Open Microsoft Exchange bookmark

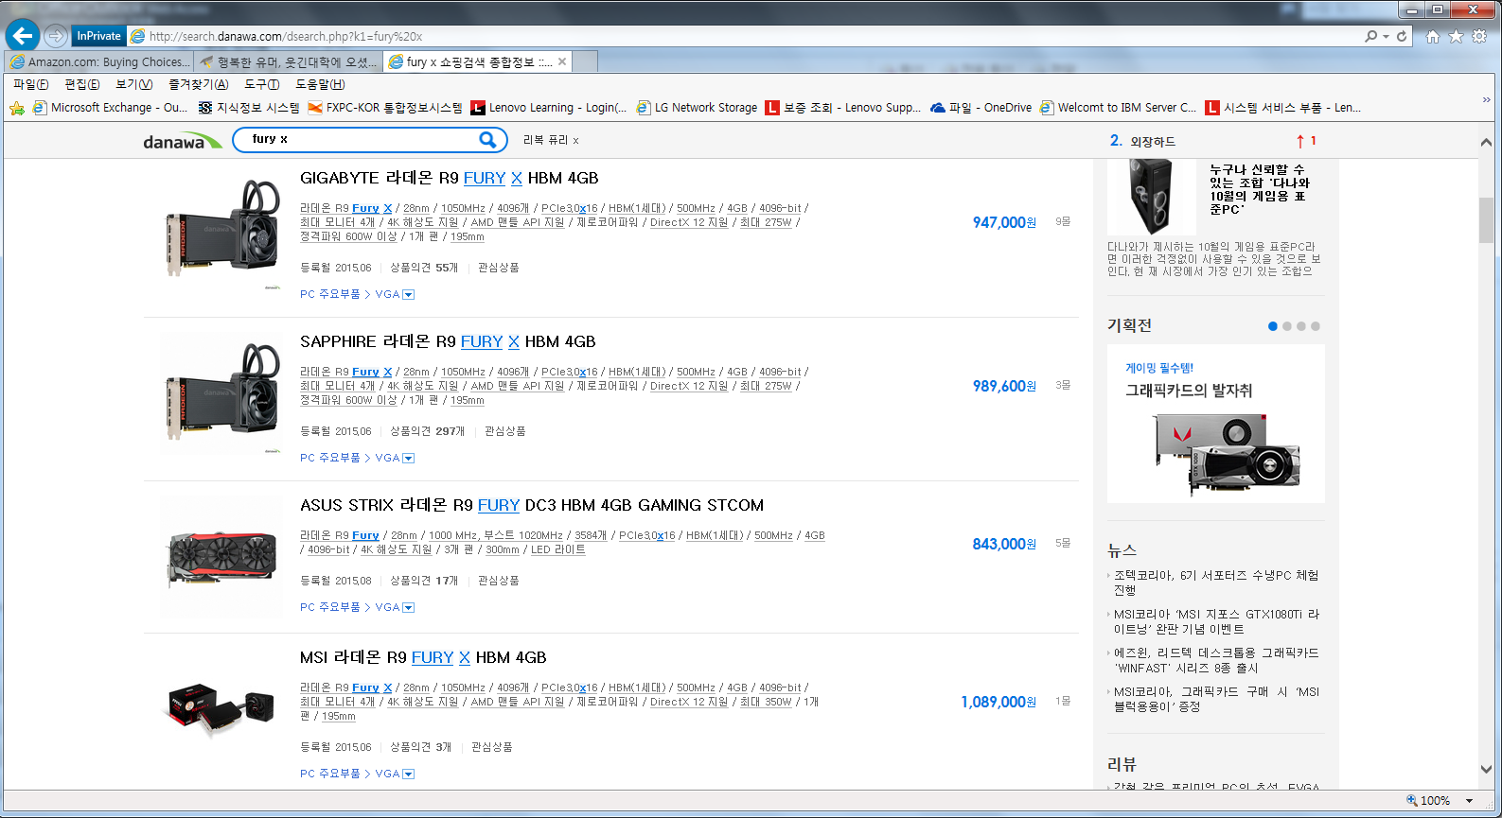pos(110,108)
